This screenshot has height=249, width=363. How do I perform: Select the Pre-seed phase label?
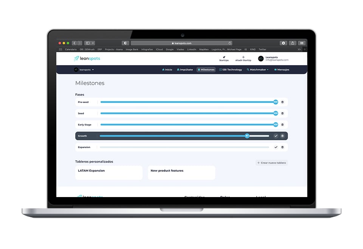83,102
